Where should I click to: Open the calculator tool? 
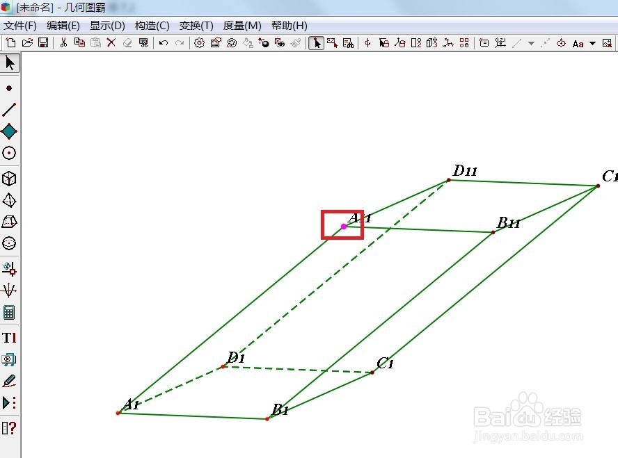9,313
